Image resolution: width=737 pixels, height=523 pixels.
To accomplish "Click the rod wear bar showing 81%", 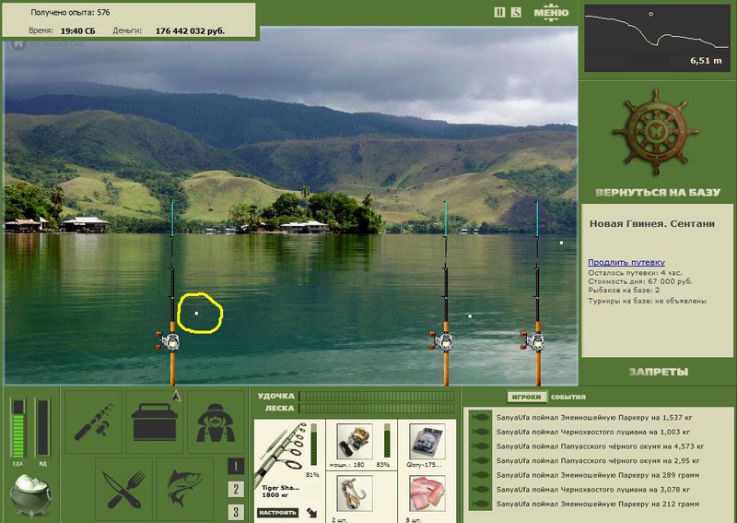I will [x=314, y=445].
